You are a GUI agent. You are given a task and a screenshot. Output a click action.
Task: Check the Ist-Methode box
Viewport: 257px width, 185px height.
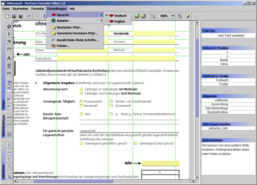[81, 89]
